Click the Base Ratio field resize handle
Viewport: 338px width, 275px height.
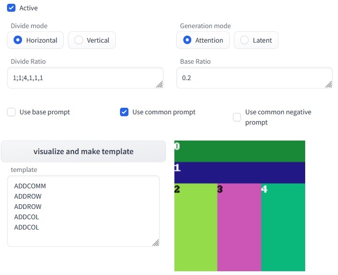pyautogui.click(x=329, y=84)
